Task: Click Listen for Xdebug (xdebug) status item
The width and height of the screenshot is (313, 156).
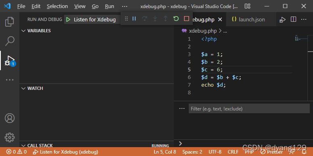Action: click(65, 152)
